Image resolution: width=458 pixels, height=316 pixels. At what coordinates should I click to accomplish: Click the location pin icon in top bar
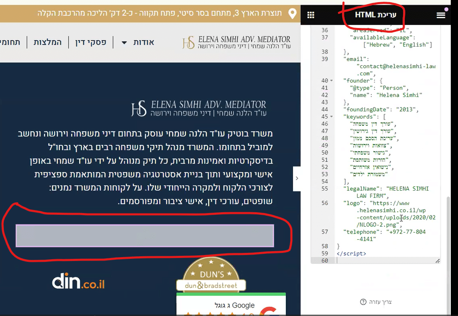[x=292, y=14]
